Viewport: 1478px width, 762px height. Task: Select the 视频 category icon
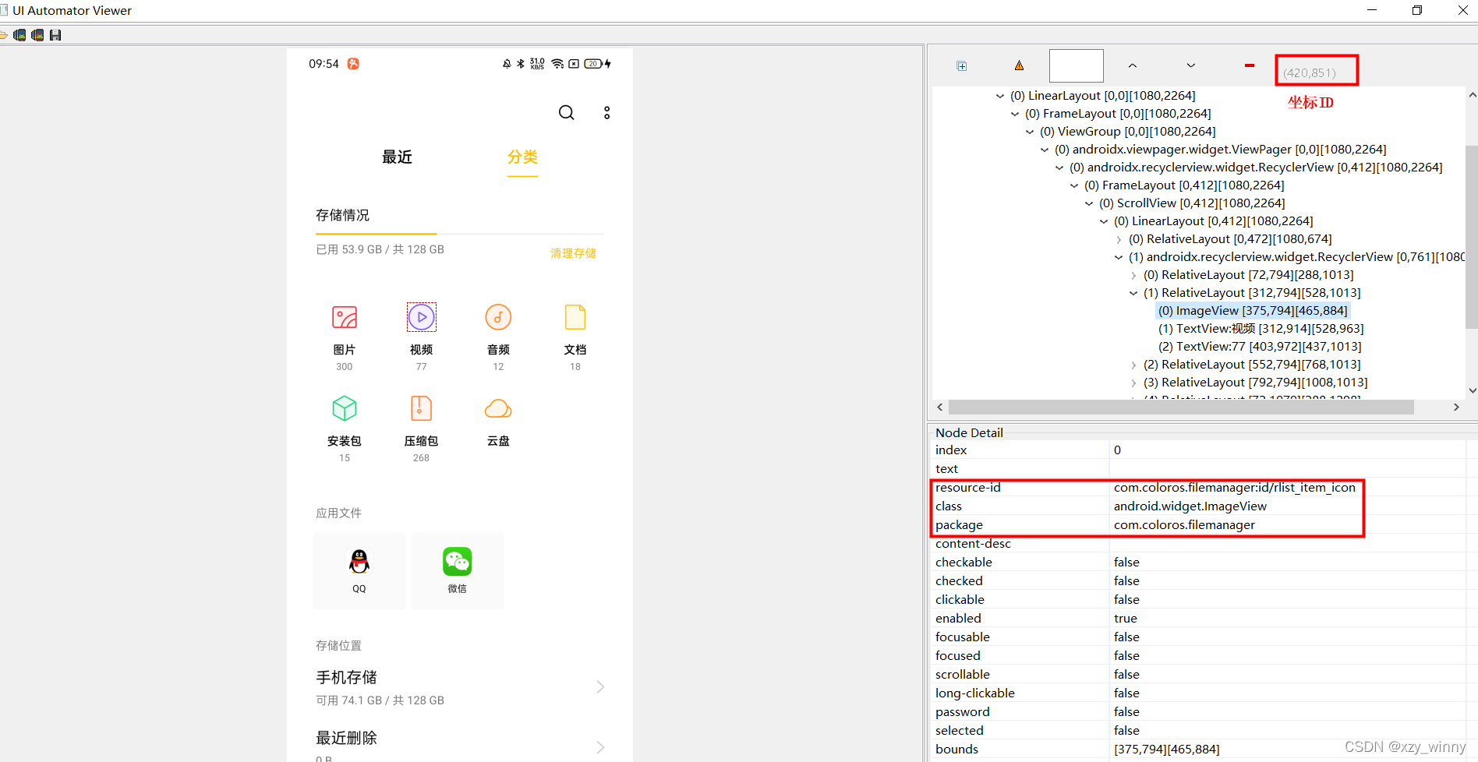pyautogui.click(x=421, y=317)
